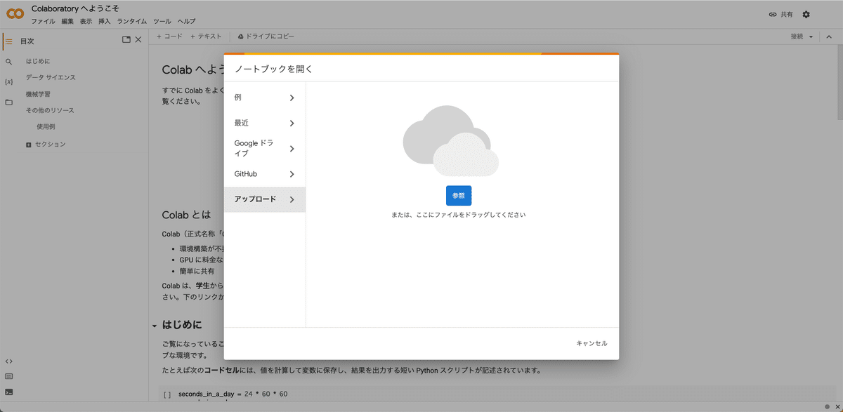Add a text cell with + テキスト

click(x=206, y=36)
